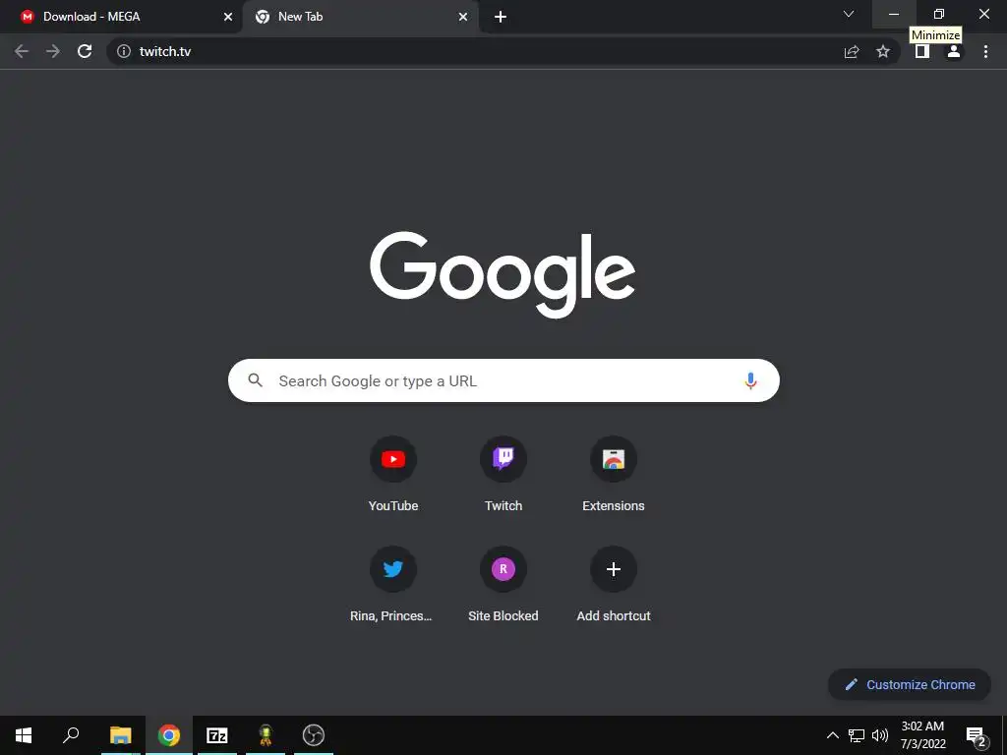Start voice search with microphone
Viewport: 1007px width, 755px height.
(x=750, y=380)
